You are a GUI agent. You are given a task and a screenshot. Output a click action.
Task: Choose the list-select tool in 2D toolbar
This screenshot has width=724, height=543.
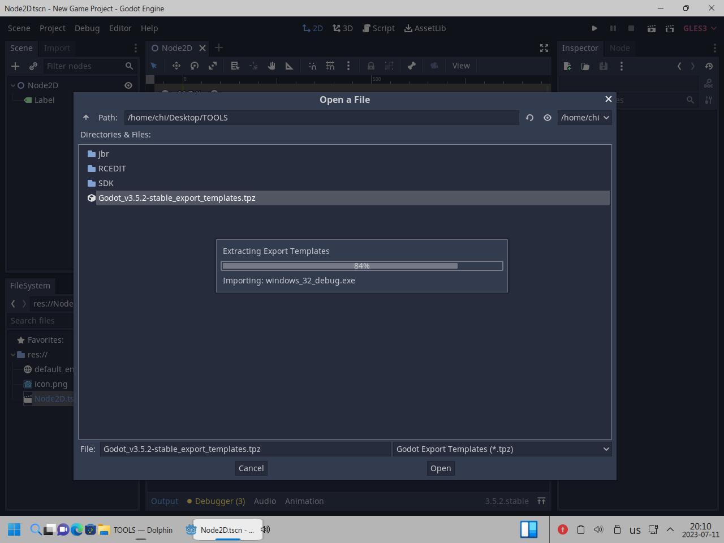coord(235,66)
